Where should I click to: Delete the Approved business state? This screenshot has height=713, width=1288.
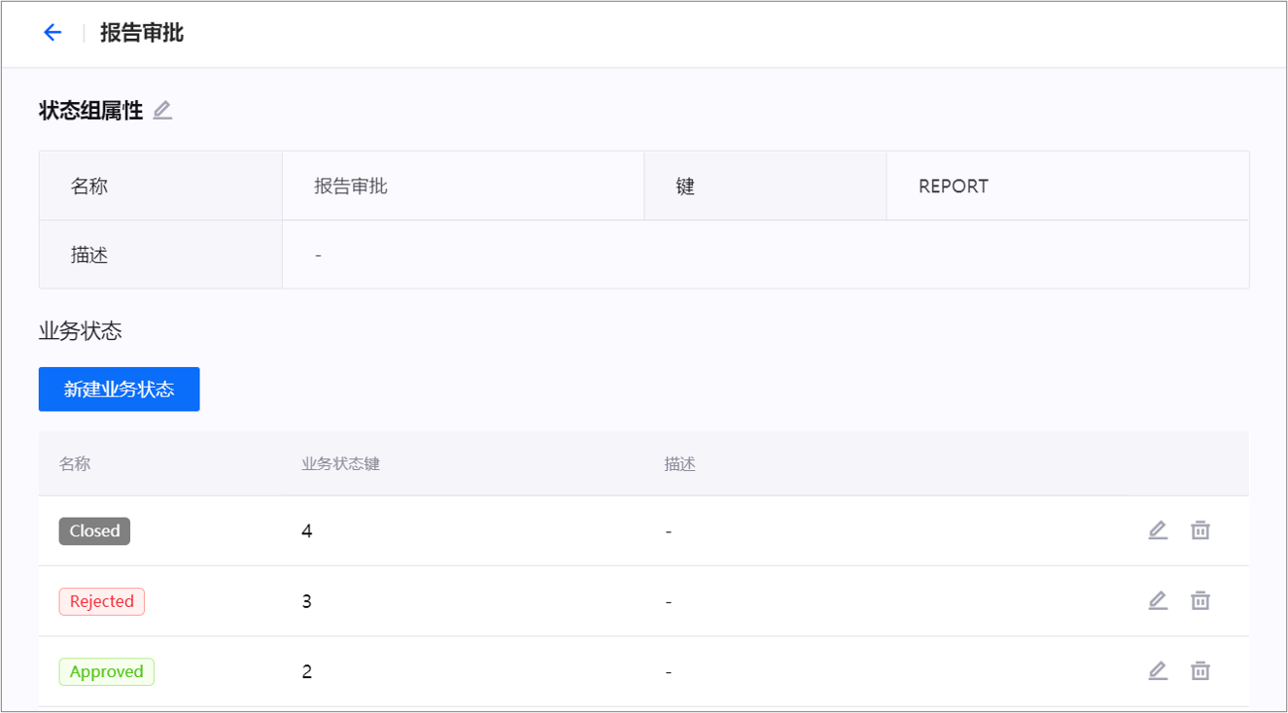pos(1201,671)
